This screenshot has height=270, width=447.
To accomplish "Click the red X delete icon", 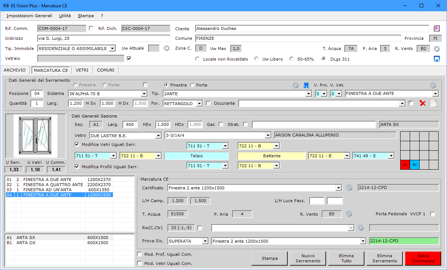I will [423, 103].
